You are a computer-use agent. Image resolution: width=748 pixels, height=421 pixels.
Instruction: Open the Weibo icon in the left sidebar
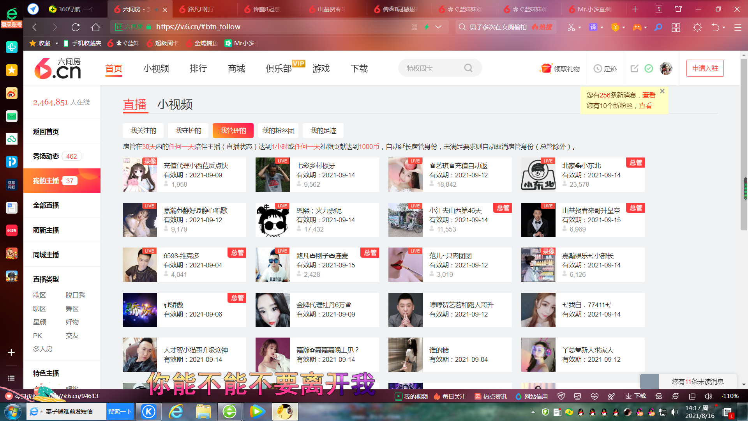12,94
